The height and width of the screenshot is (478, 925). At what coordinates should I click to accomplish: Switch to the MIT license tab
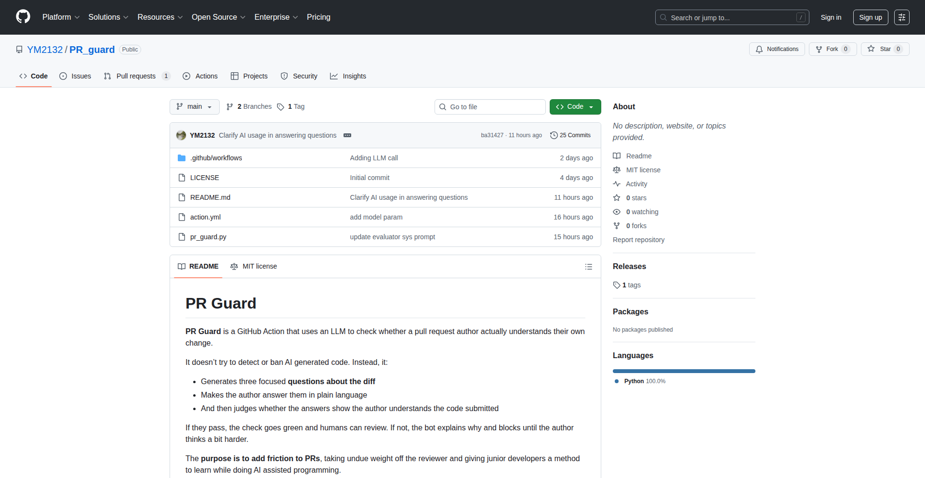(x=253, y=266)
